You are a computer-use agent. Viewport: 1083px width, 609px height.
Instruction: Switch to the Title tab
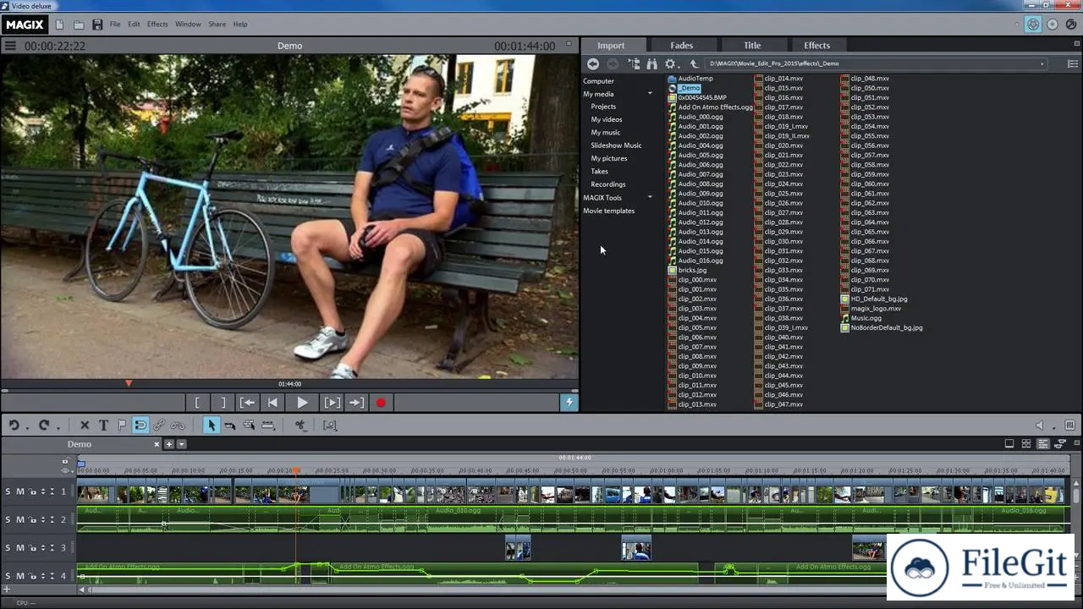coord(752,46)
